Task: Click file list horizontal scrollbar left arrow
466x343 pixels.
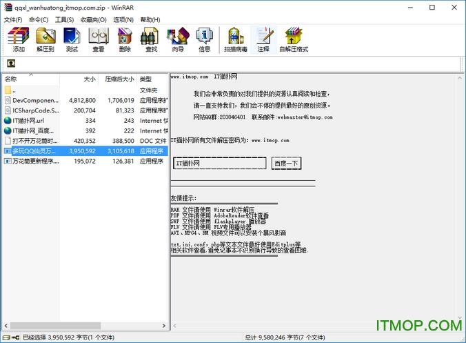Action: pyautogui.click(x=6, y=326)
